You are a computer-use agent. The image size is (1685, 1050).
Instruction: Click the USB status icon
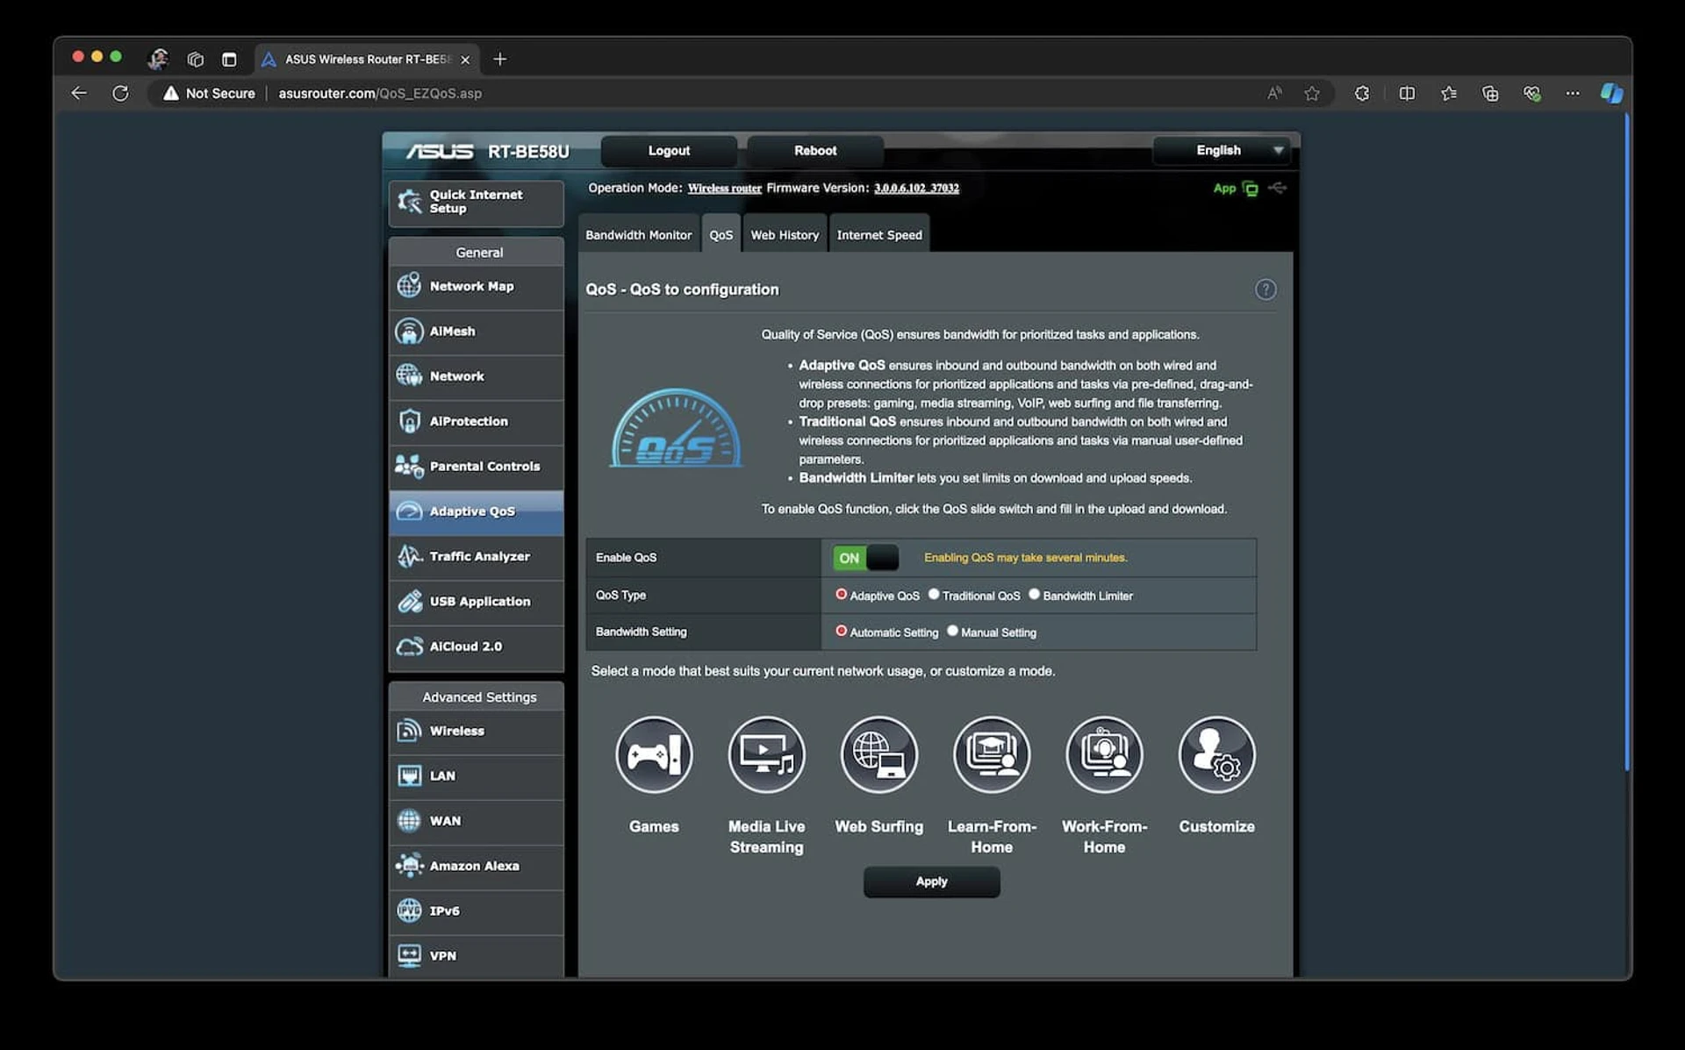click(x=1278, y=188)
